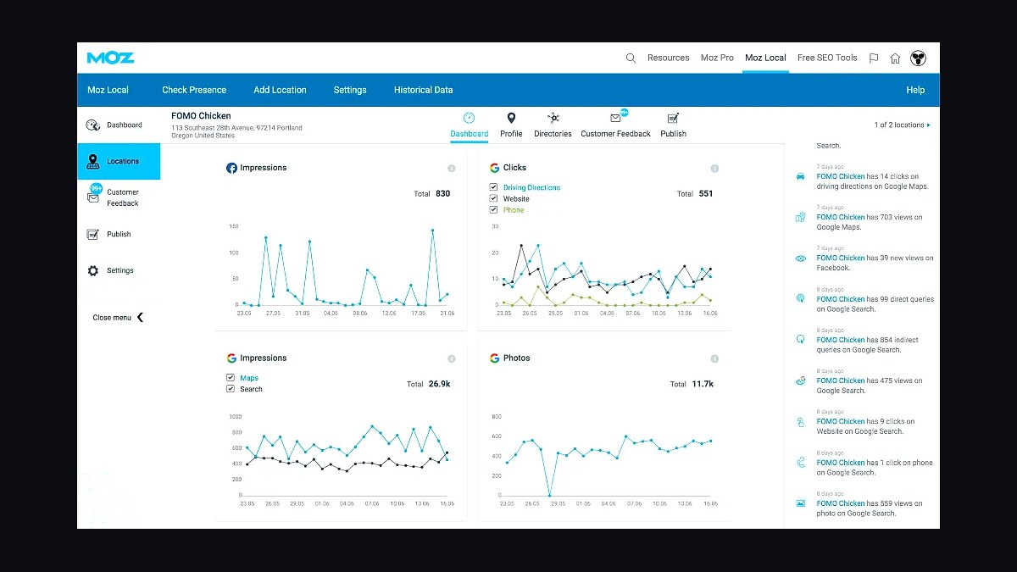Open FOMO Chicken link in 475 views entry
This screenshot has height=572, width=1017.
click(x=841, y=380)
